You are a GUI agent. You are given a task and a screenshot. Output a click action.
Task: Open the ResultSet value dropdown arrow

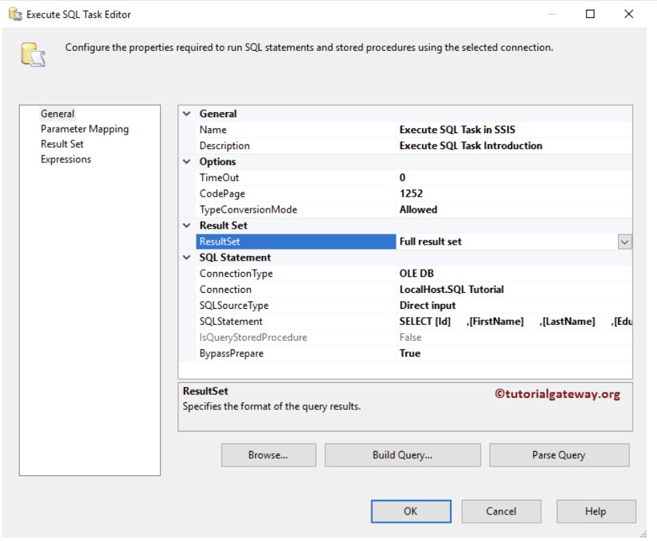coord(624,242)
